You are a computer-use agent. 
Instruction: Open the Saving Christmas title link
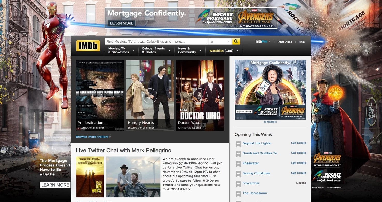(256, 173)
